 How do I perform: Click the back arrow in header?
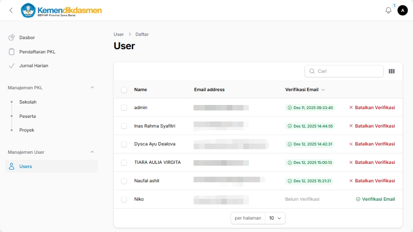click(x=11, y=10)
